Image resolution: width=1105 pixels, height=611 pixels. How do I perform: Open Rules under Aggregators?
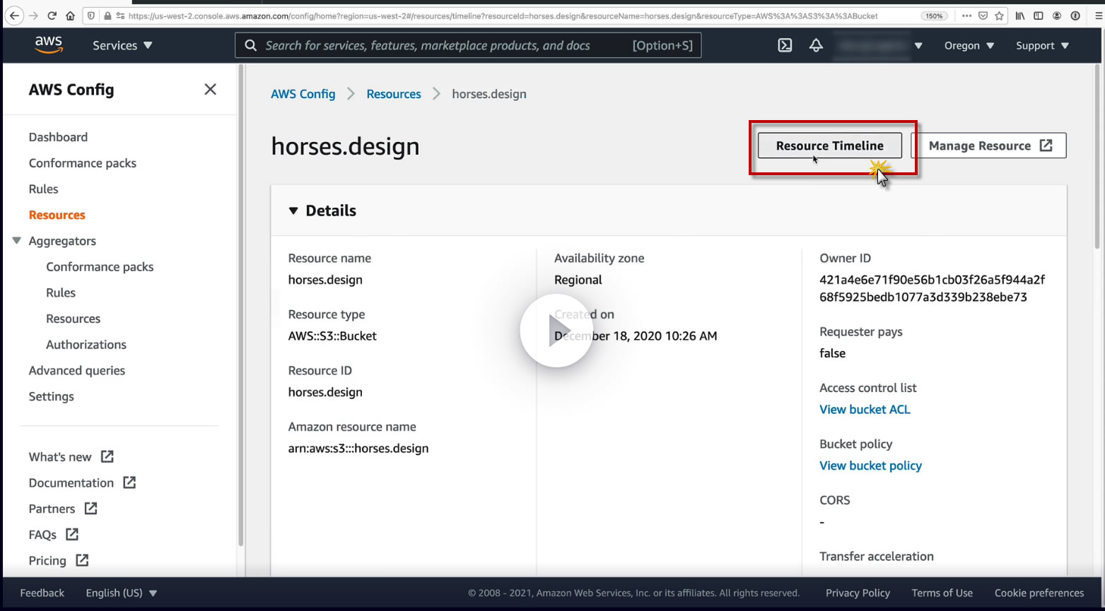[61, 292]
